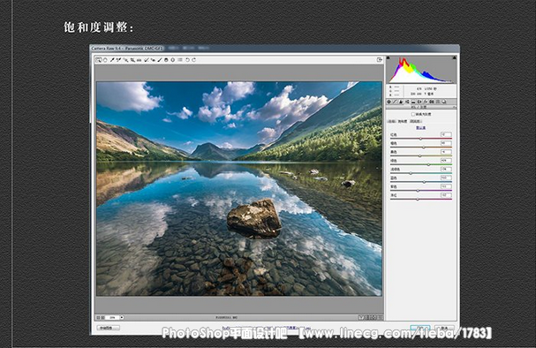Select the Zoom tool in toolbar
Viewport: 536px width, 348px height.
coord(98,60)
